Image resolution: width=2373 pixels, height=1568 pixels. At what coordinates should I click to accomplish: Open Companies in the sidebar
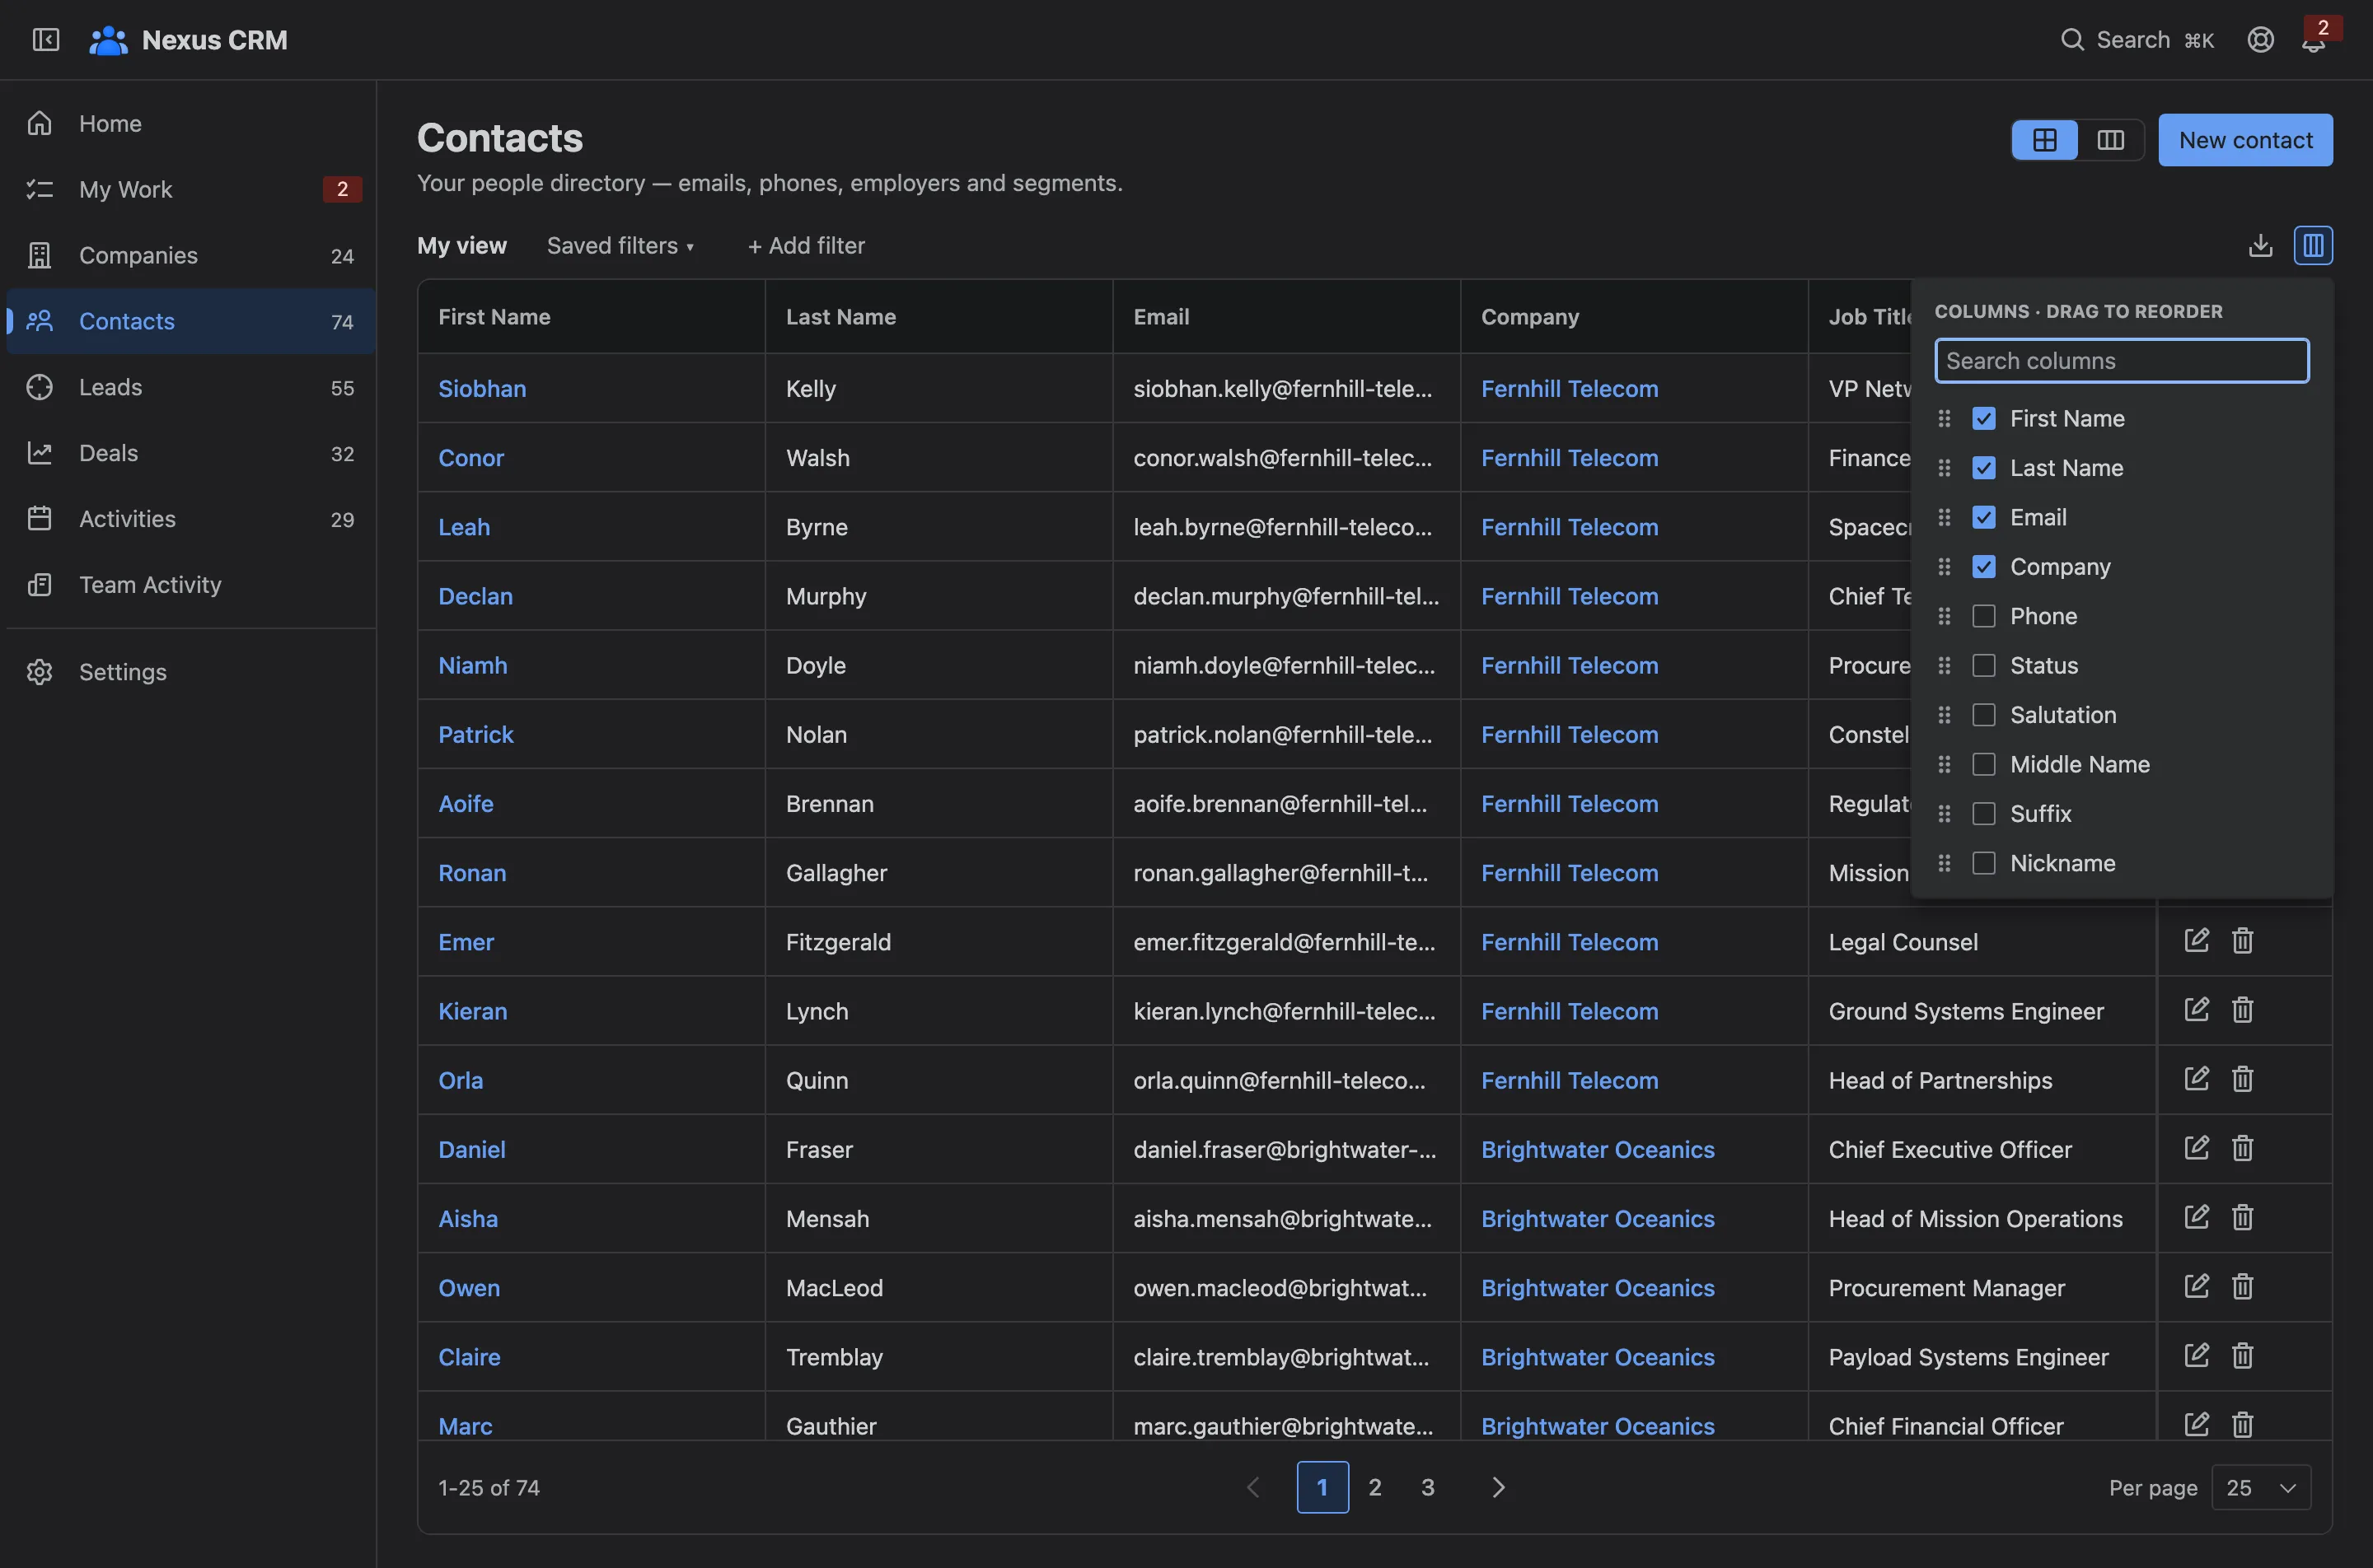click(190, 255)
